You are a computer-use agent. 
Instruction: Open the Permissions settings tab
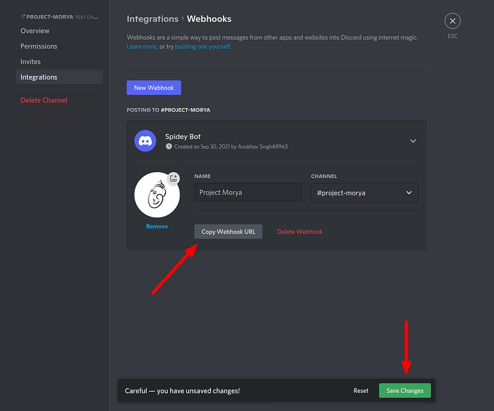click(39, 46)
